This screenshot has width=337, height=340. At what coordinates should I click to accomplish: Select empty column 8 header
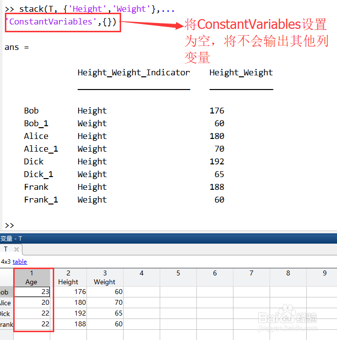288,277
